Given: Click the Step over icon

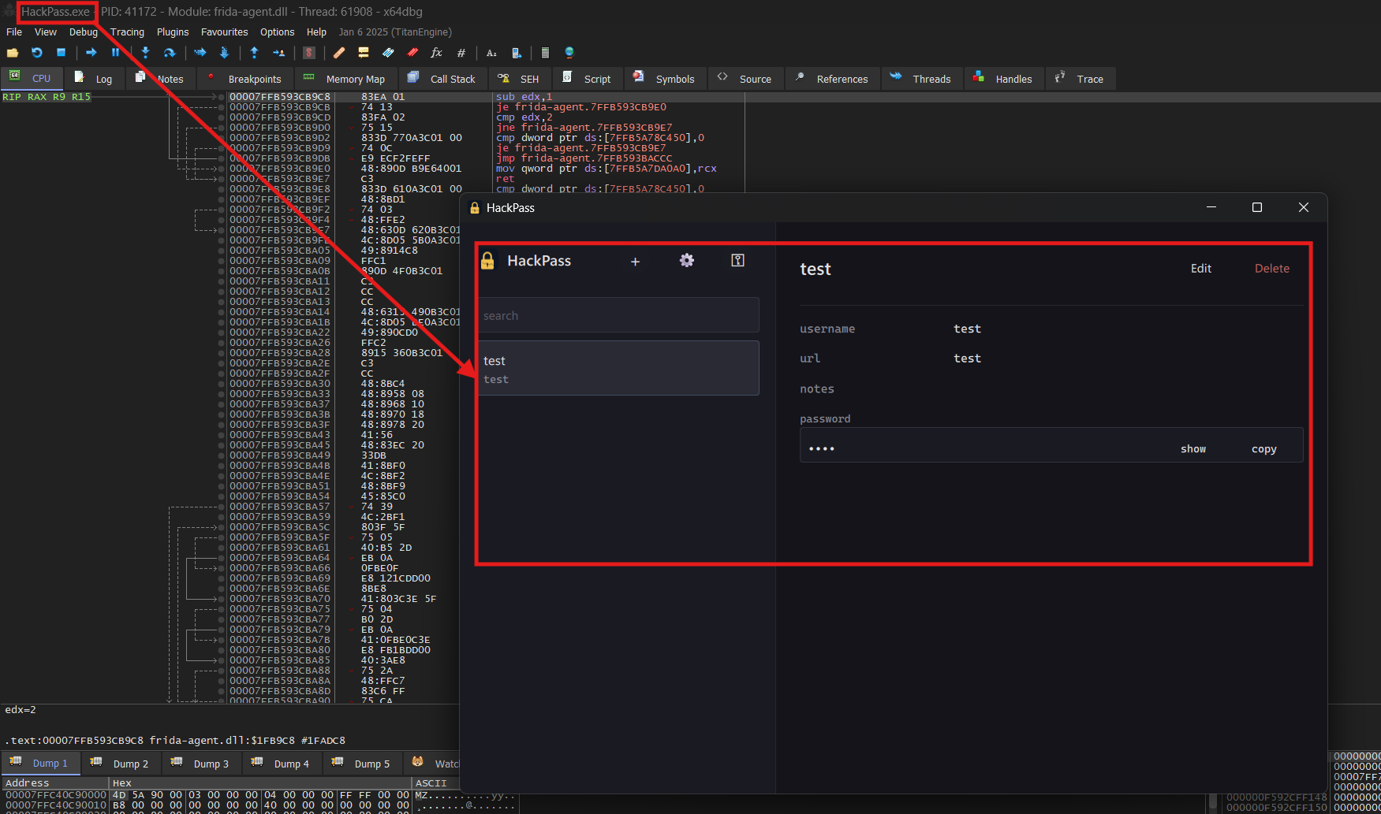Looking at the screenshot, I should coord(170,53).
